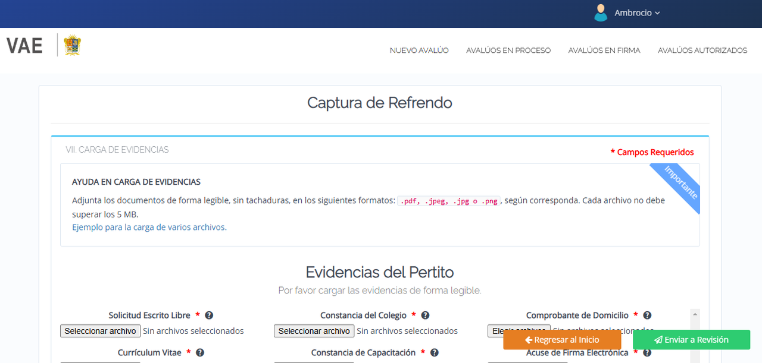762x363 pixels.
Task: Click help icon next to Solicitud Escrito Libre
Action: 209,315
